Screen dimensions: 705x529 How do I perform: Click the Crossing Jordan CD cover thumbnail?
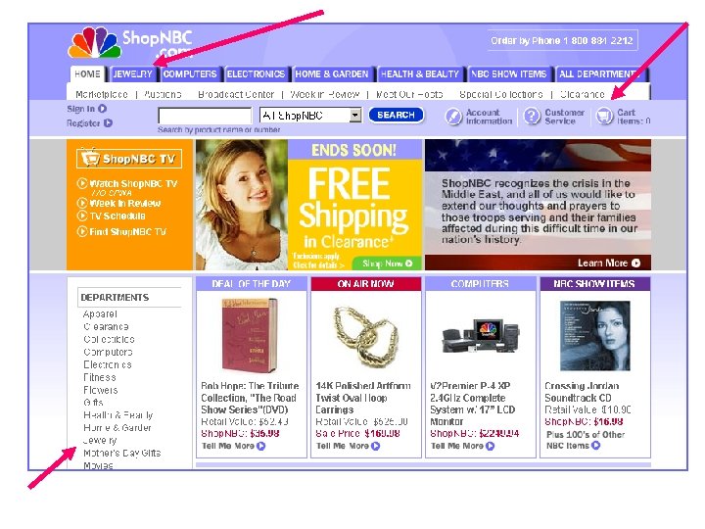click(594, 336)
